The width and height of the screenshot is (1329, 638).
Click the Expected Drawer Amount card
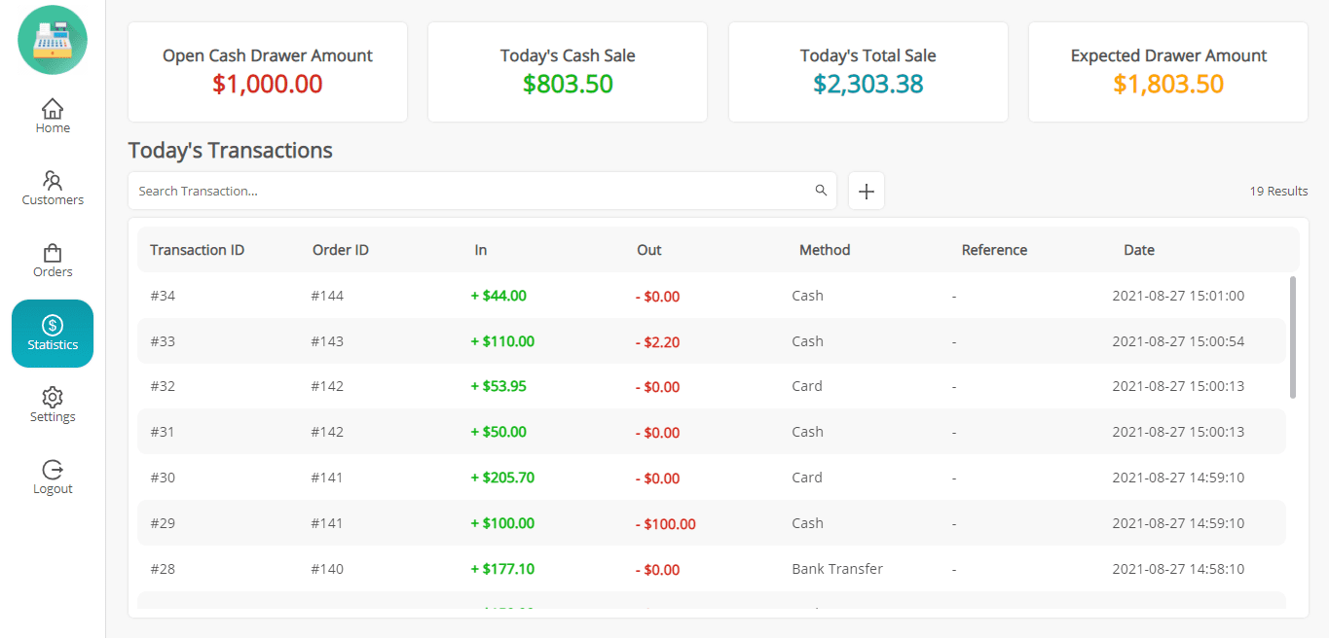tap(1167, 72)
